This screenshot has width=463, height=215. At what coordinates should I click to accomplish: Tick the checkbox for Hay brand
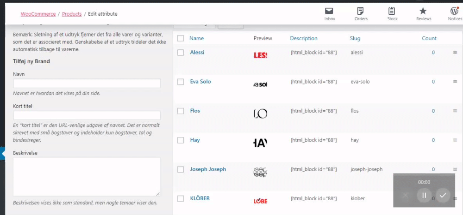[x=181, y=141]
